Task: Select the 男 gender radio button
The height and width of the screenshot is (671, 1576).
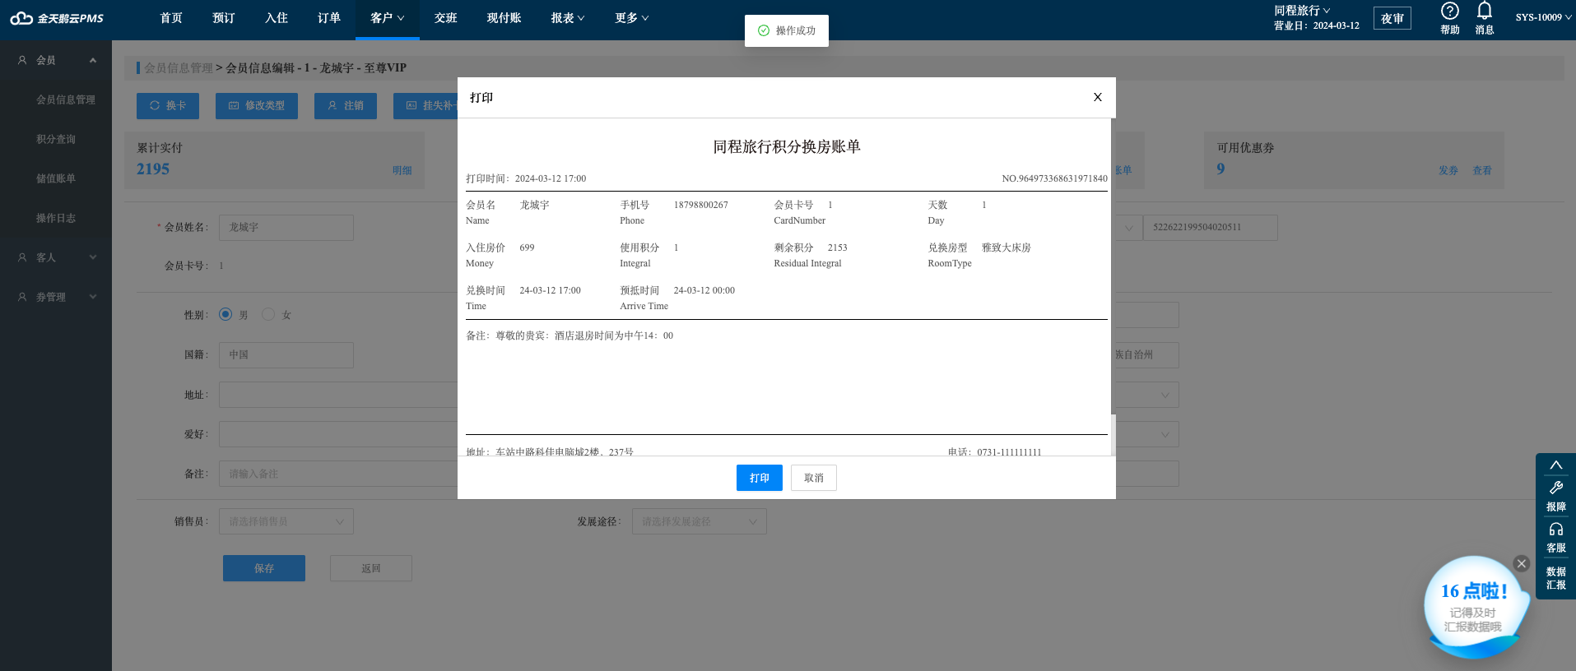Action: 225,314
